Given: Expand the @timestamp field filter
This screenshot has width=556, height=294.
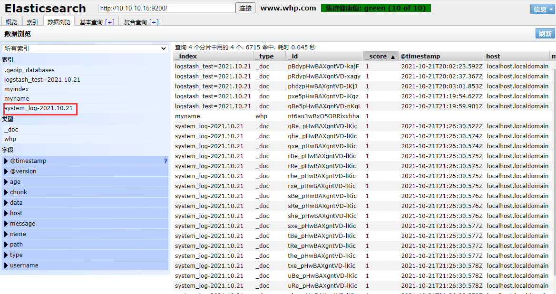Looking at the screenshot, I should pos(85,161).
